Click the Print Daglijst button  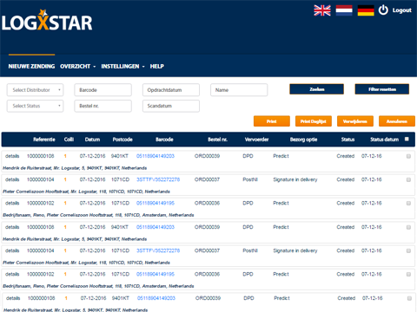tap(314, 121)
